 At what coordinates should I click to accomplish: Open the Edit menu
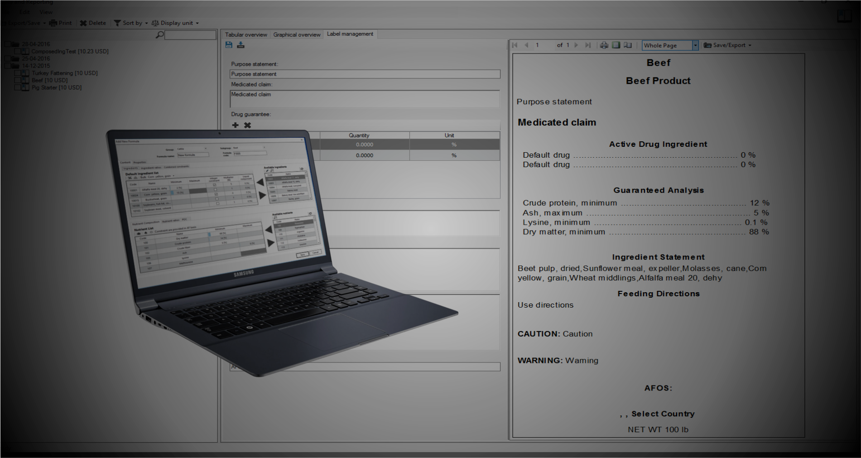[x=25, y=12]
